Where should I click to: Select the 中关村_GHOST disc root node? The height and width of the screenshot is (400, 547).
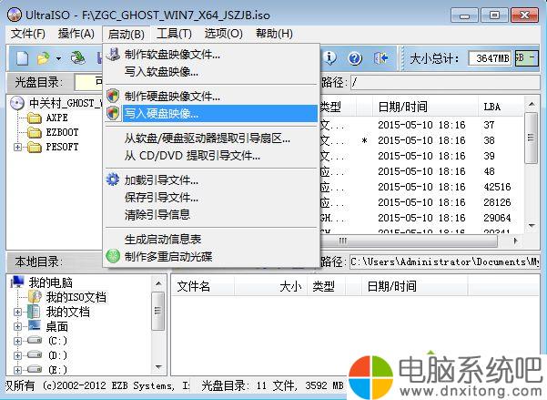point(57,103)
